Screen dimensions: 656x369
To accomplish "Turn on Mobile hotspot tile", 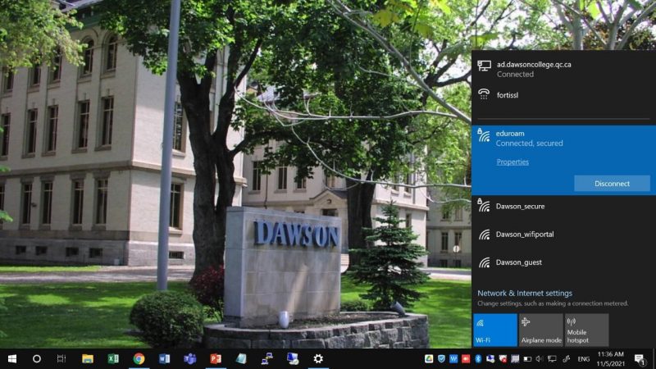I will click(x=586, y=330).
